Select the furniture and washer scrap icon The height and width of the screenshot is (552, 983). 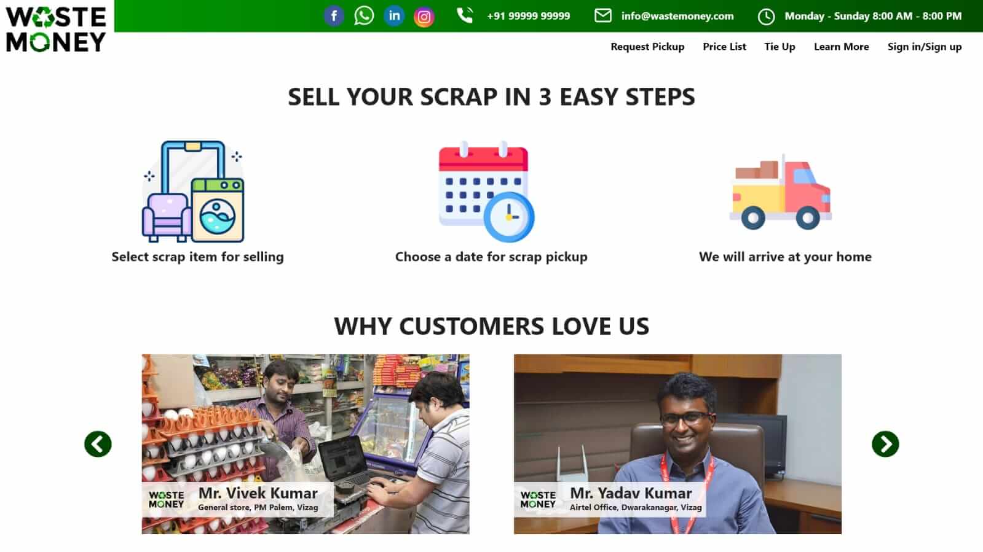(x=194, y=192)
